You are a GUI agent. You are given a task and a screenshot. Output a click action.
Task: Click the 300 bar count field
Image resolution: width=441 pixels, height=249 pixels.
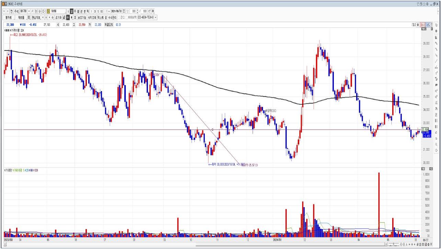click(x=134, y=11)
